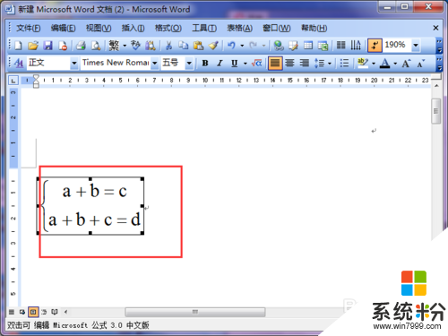Viewport: 448px width, 336px height.
Task: Grow font size with the large A icon
Action: pos(406,64)
